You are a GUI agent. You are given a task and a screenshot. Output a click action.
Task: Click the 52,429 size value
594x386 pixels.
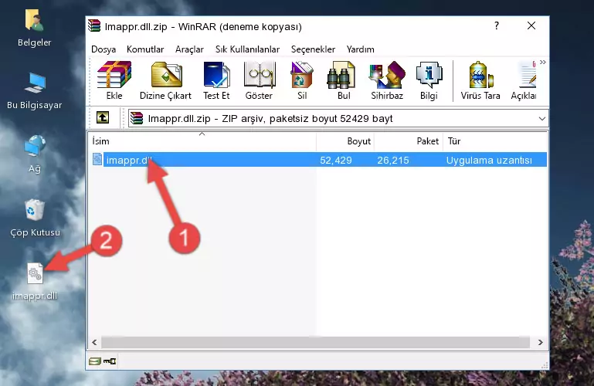336,160
